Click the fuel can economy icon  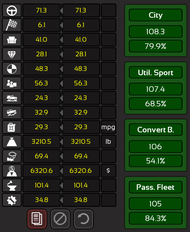point(12,127)
